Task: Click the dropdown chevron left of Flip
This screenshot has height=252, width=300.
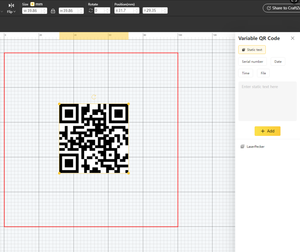Action: point(2,11)
